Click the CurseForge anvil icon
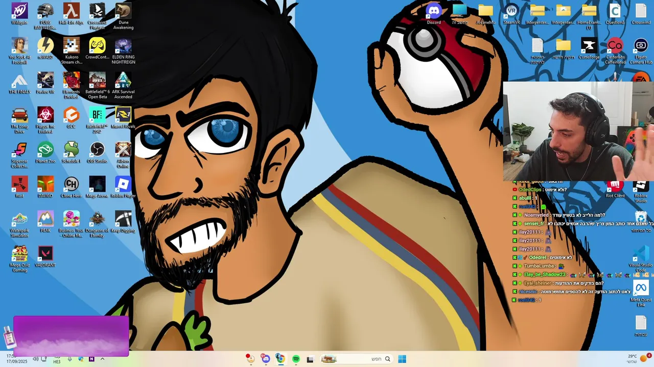 pyautogui.click(x=589, y=48)
